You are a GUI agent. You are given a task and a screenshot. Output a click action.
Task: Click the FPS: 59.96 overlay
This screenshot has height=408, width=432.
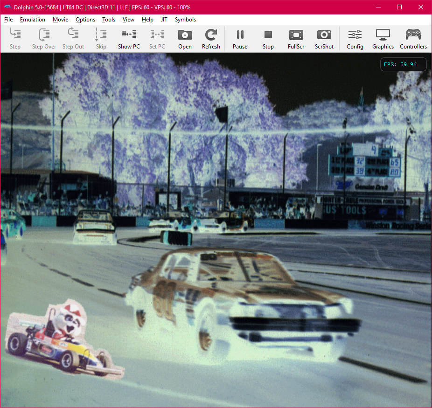pyautogui.click(x=404, y=64)
